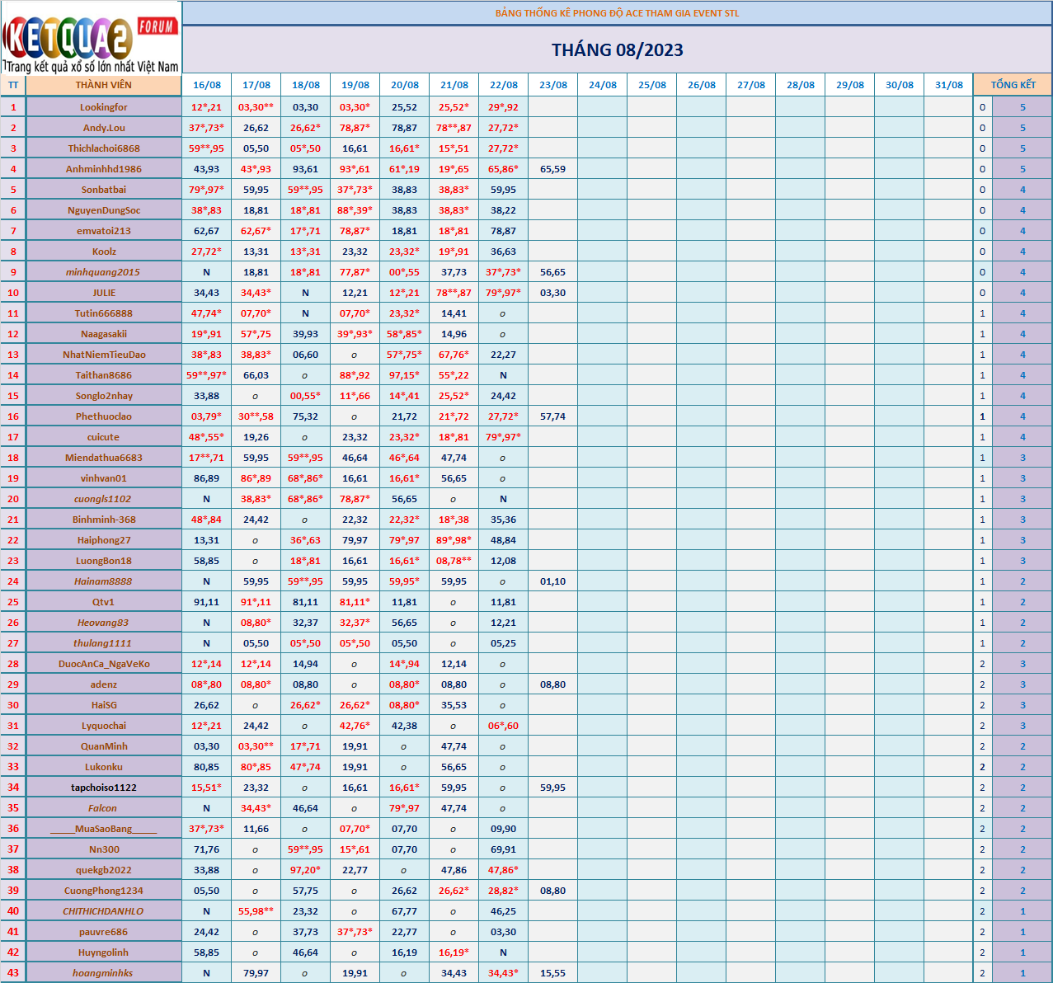Select row number 43 cell
Screen dimensions: 1053x983
[13, 973]
